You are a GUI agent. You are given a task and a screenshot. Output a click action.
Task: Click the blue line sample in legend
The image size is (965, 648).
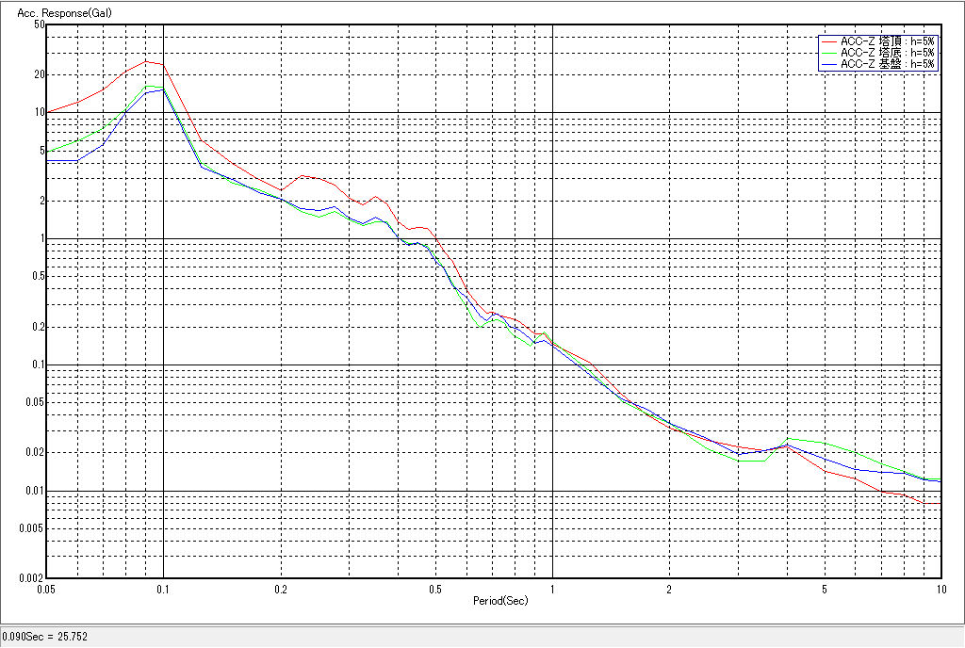coord(829,64)
